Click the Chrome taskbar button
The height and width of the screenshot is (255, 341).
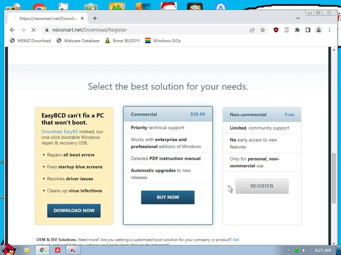[x=42, y=250]
